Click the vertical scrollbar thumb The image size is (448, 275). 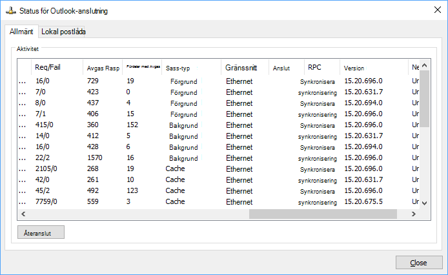coord(425,99)
